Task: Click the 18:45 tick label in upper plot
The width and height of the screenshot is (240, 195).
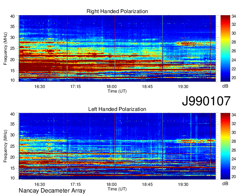Action: [147, 87]
